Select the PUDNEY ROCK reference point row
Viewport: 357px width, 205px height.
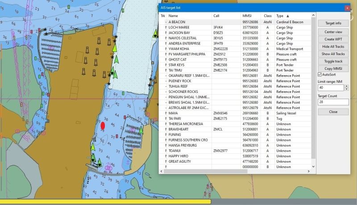(235, 81)
